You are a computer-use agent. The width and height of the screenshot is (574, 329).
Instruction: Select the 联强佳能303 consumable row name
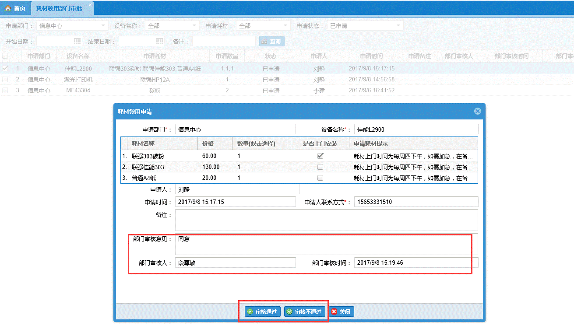click(x=148, y=167)
